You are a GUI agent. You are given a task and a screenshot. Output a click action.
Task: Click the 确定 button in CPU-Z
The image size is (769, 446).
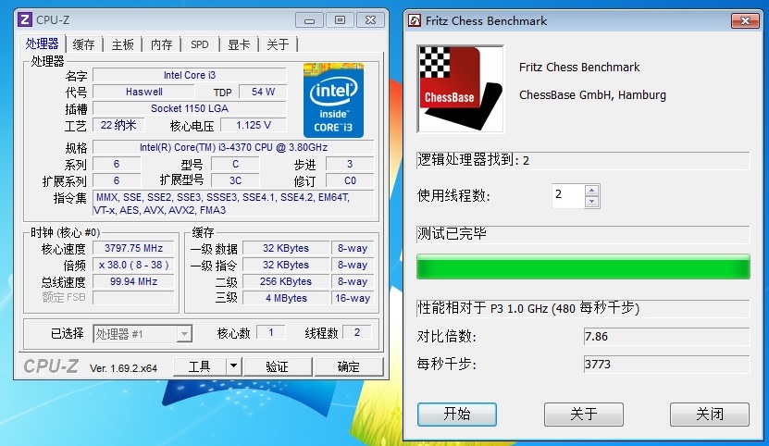tap(348, 366)
